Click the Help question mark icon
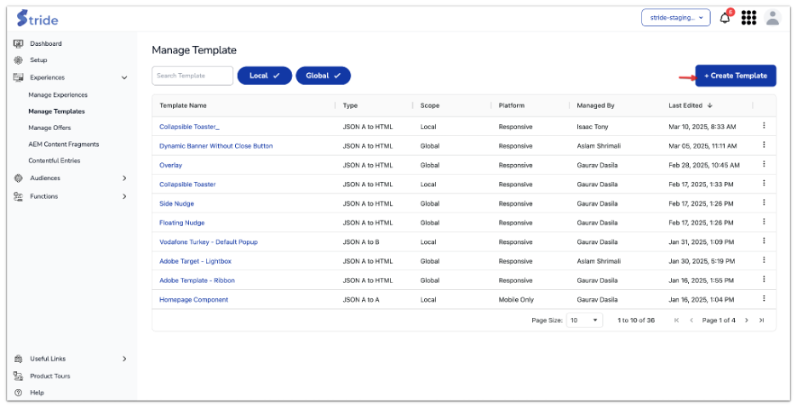 (x=18, y=393)
